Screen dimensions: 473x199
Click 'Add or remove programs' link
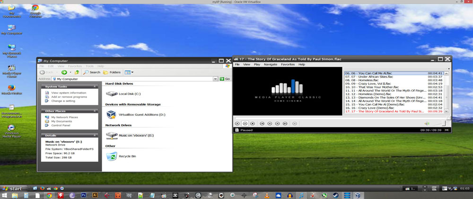[x=69, y=97]
